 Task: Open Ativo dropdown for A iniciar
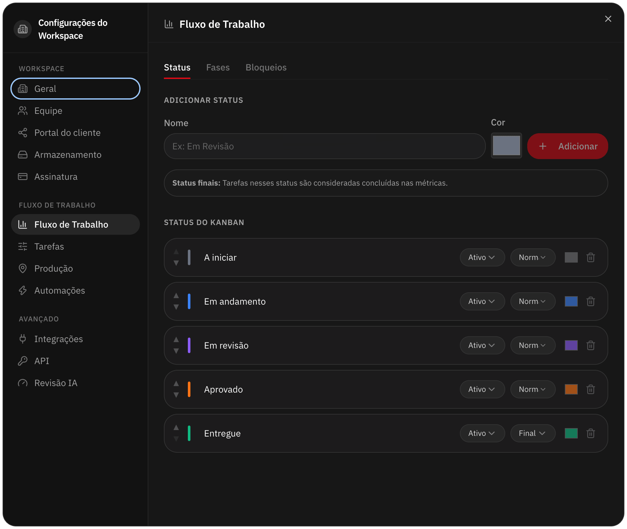pyautogui.click(x=482, y=257)
